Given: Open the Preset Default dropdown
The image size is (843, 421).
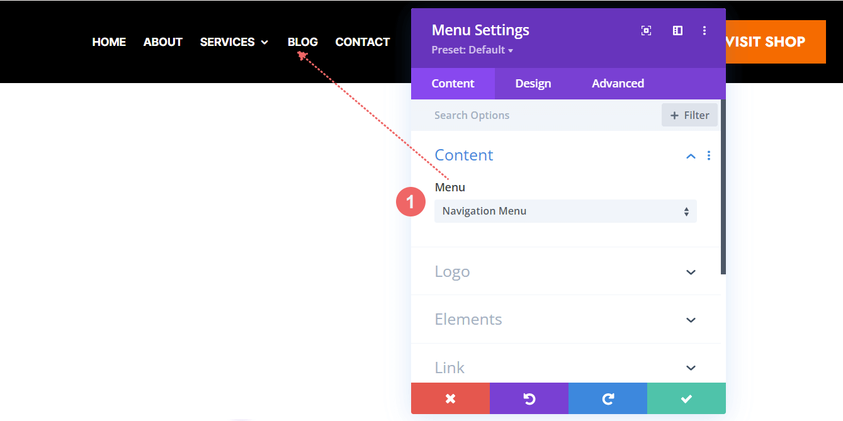Looking at the screenshot, I should click(472, 50).
